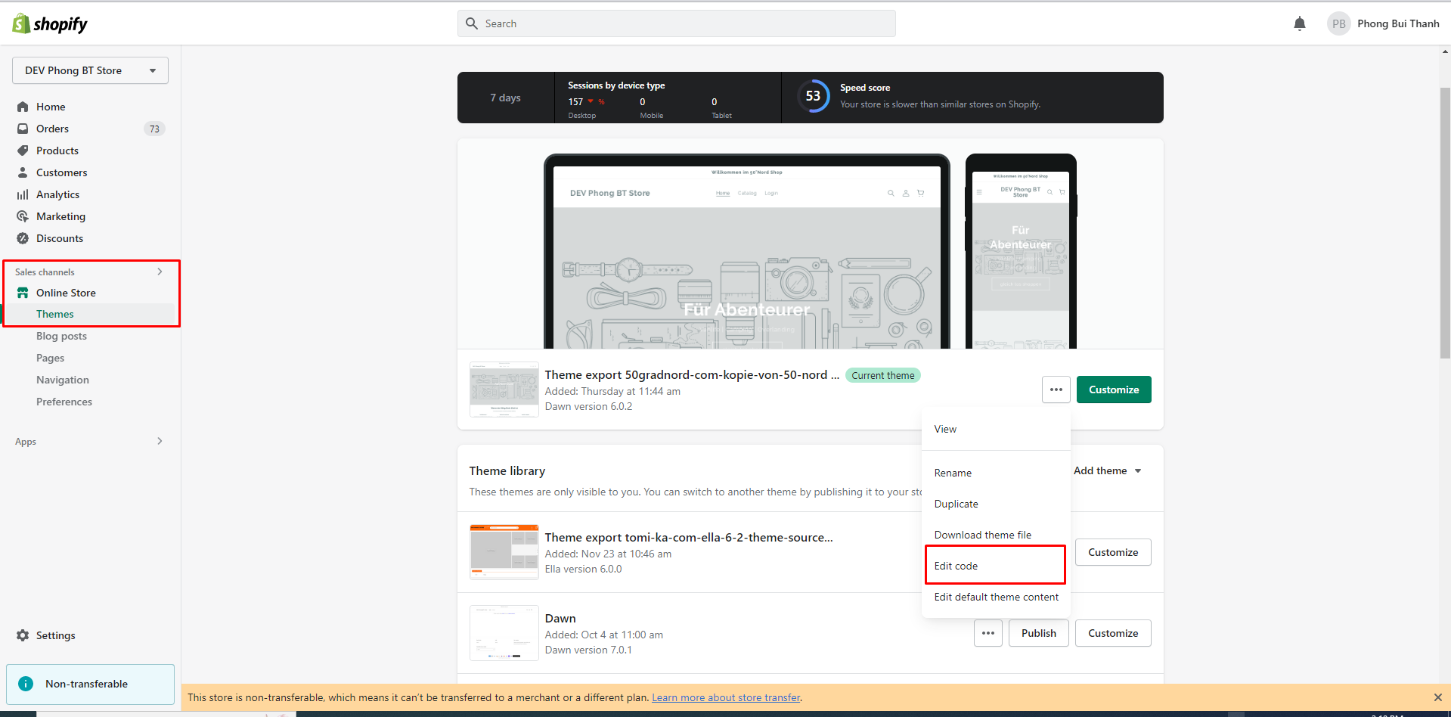Click the Phong Bui Thanh account name

click(1398, 23)
